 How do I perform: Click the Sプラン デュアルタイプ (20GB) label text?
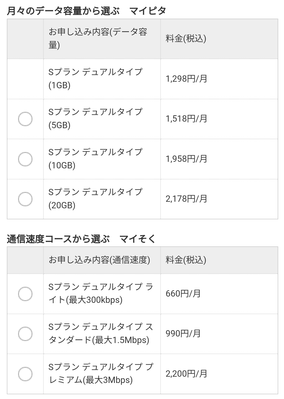pos(95,199)
